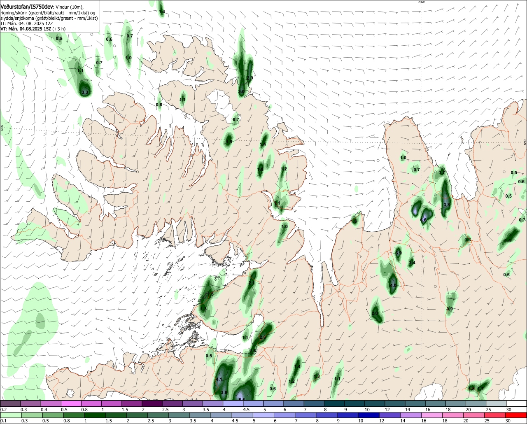Screen dimensions: 527x424
Task: Click the 'Vindur (10m)' description text
Action: coord(70,7)
